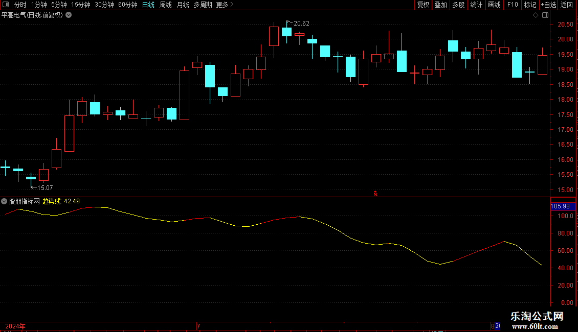578x332 pixels.
Task: Click the 105.98 indicator axis value box
Action: 563,206
